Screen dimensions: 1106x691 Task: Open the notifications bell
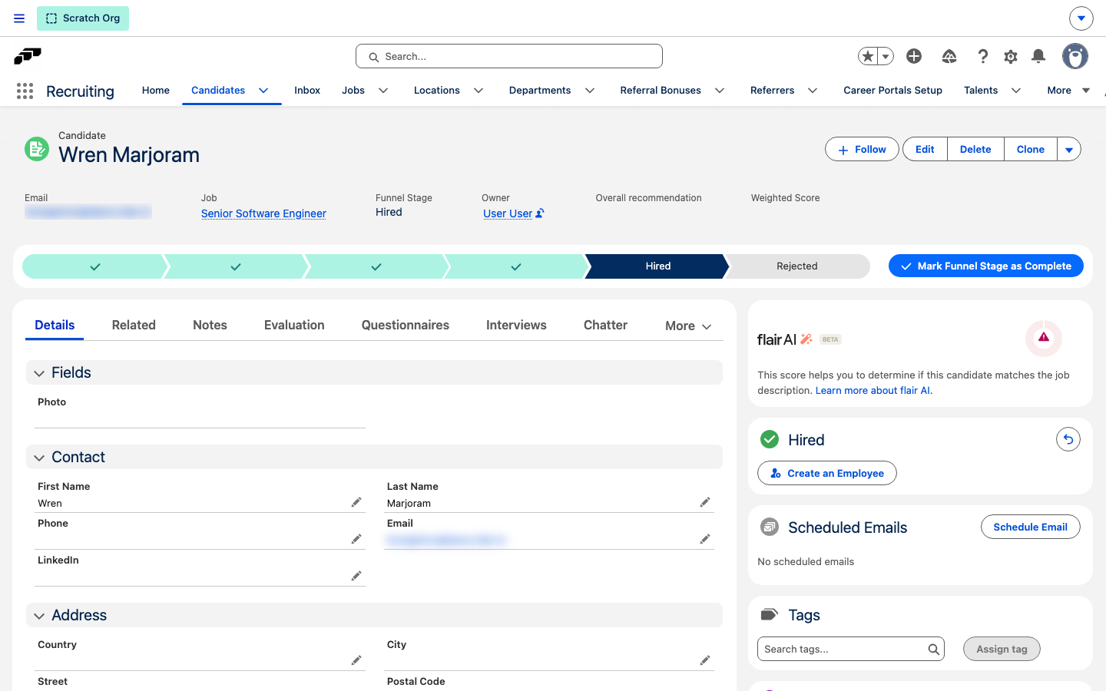(x=1038, y=56)
